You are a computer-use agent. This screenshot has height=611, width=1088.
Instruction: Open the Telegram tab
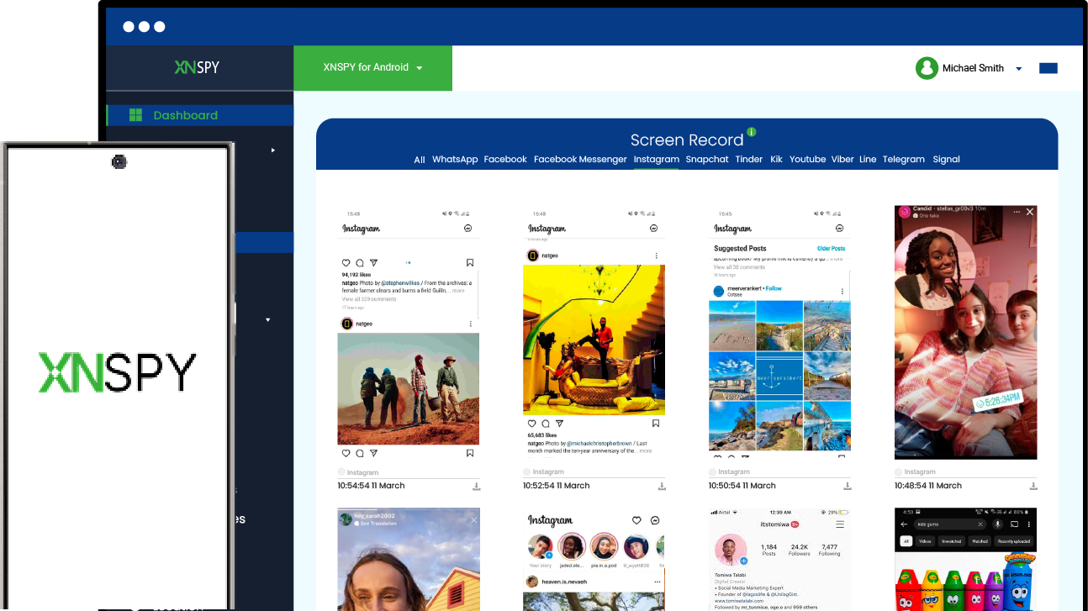[903, 159]
